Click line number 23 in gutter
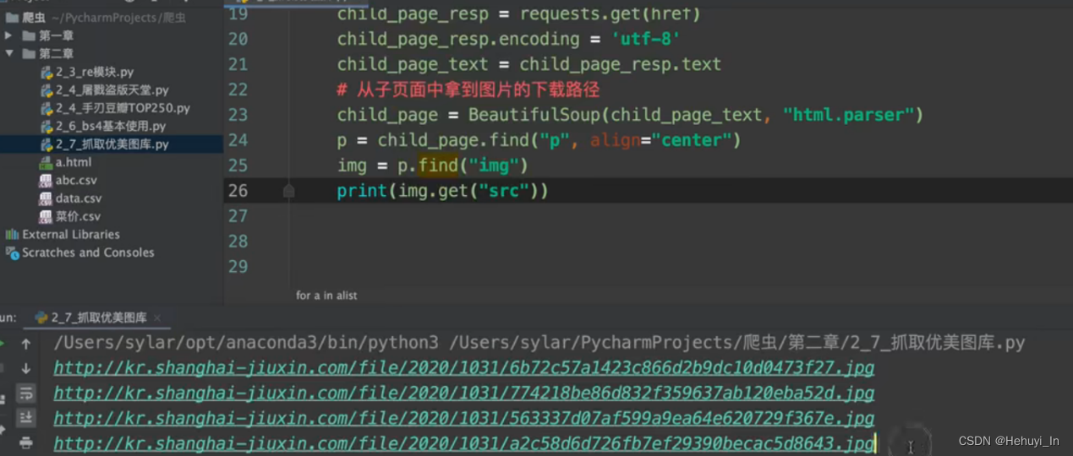The height and width of the screenshot is (456, 1073). click(238, 115)
